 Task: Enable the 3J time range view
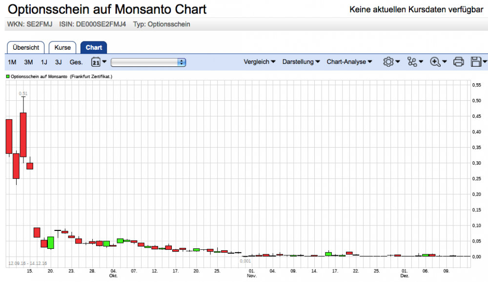(58, 62)
